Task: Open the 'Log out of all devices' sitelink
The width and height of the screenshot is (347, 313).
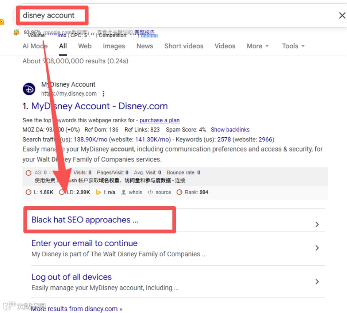Action: pos(71,277)
